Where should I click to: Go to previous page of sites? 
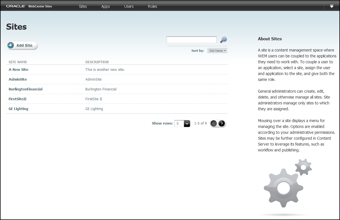[x=214, y=123]
